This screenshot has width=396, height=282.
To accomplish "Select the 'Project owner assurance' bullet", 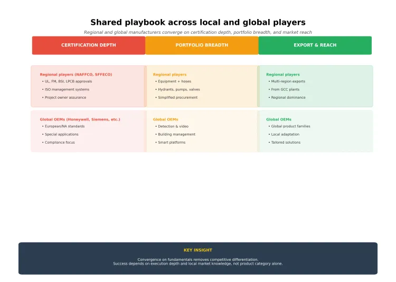I will pyautogui.click(x=65, y=98).
